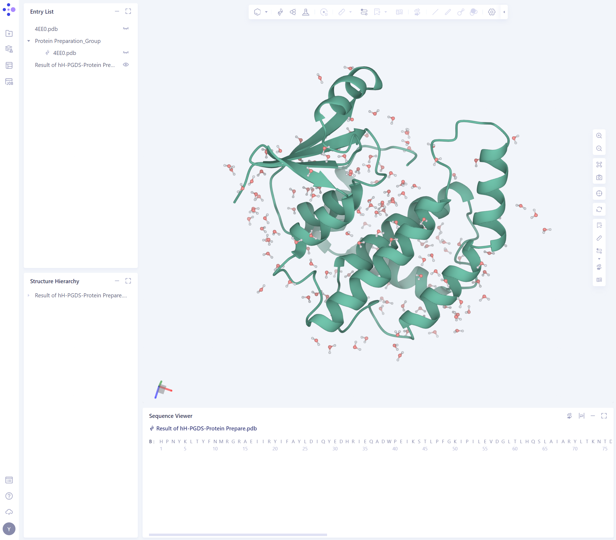
Task: Click the flask icon in top toolbar
Action: coord(306,12)
